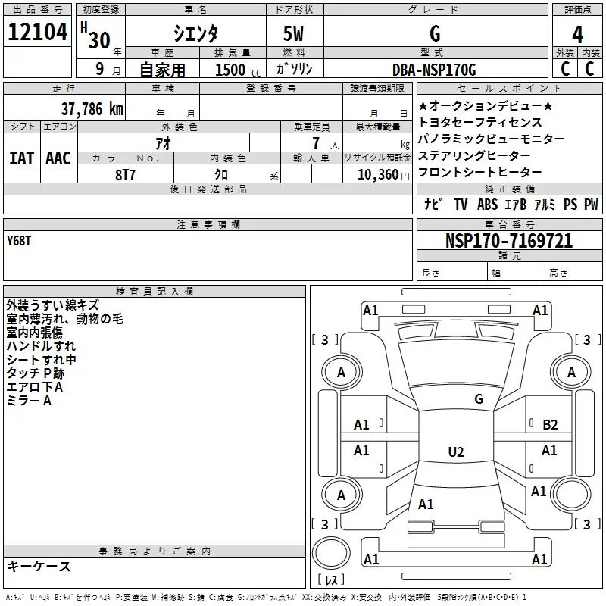Click the AAC air conditioner cell
The image size is (606, 606).
pyautogui.click(x=58, y=158)
